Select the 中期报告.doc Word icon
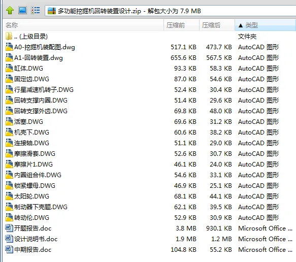The image size is (296, 262). coord(9,249)
